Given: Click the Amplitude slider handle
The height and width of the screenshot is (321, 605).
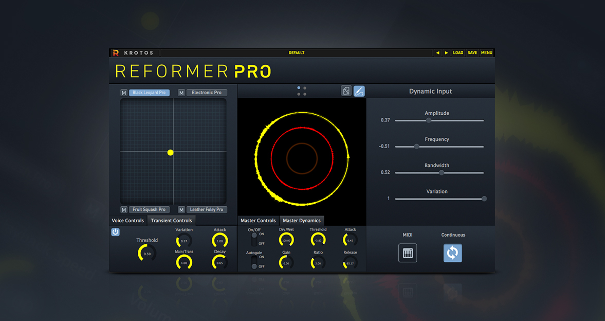Looking at the screenshot, I should pyautogui.click(x=429, y=120).
